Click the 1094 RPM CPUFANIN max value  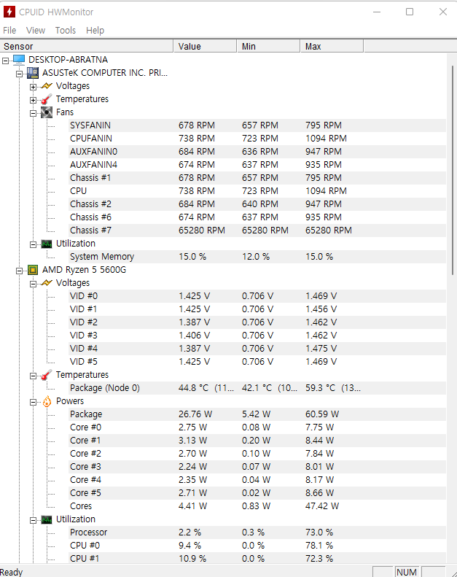[x=326, y=139]
